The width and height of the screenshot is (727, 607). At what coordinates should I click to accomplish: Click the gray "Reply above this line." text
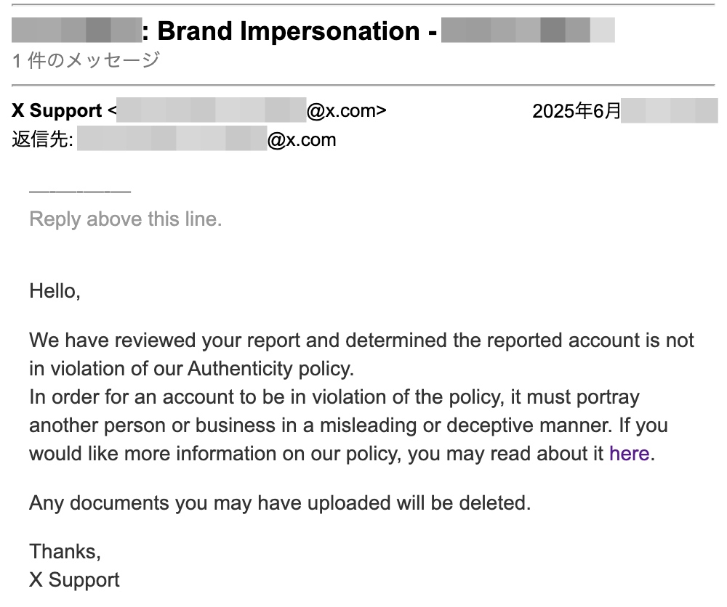[125, 219]
